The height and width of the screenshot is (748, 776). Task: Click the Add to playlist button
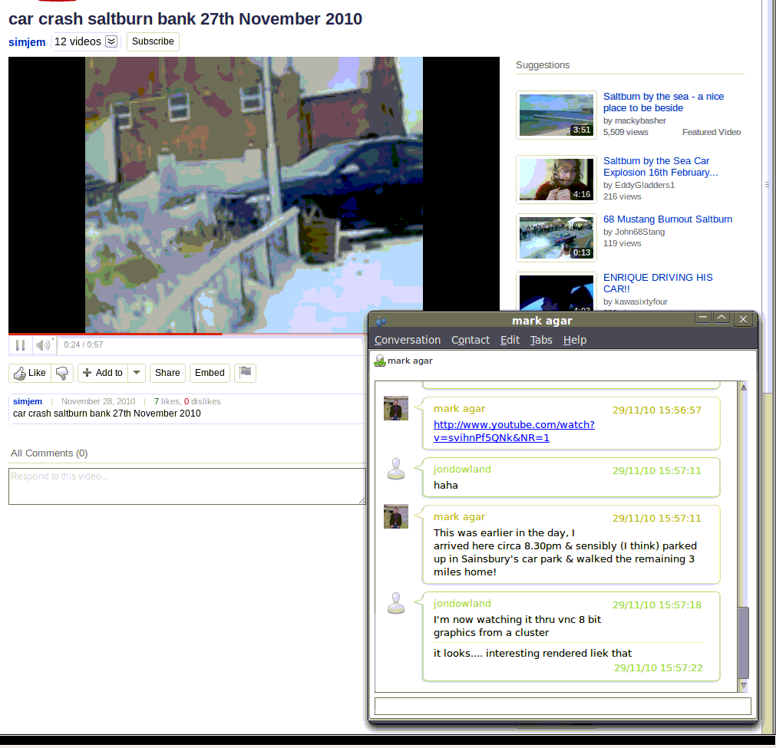[x=103, y=373]
